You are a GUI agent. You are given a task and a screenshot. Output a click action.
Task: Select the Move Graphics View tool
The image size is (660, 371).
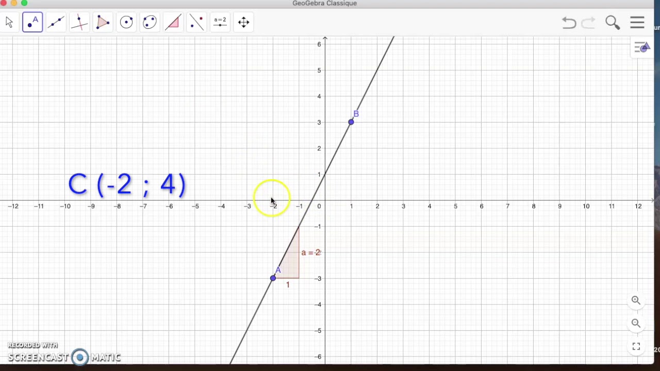244,22
